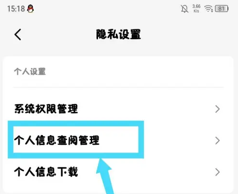
Task: Tap the 15:18 clock in status bar
Action: tap(16, 9)
